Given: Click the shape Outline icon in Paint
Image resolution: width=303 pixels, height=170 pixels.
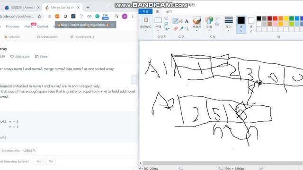Looking at the screenshot, I should (x=217, y=19).
